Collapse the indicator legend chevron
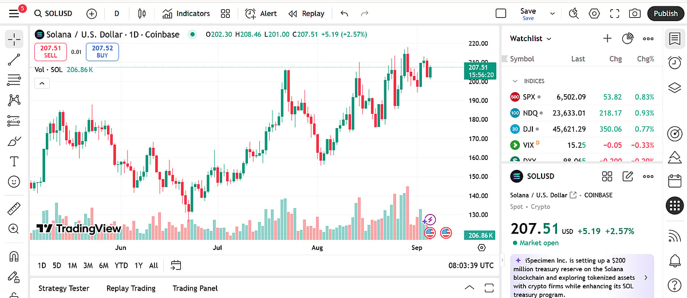The image size is (687, 298). [42, 84]
